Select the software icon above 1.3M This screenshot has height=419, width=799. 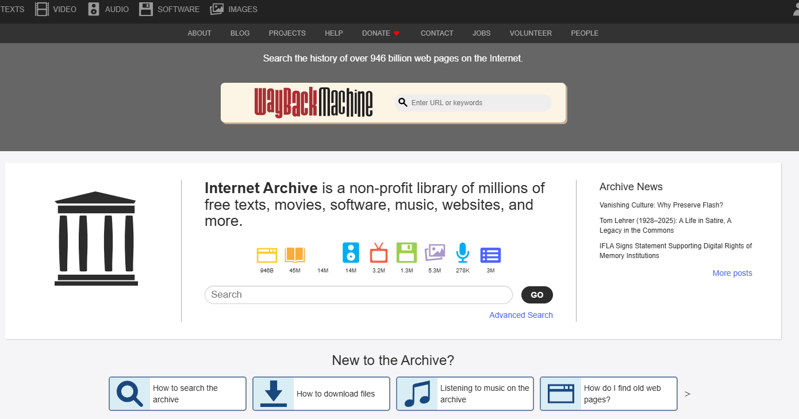coord(406,253)
